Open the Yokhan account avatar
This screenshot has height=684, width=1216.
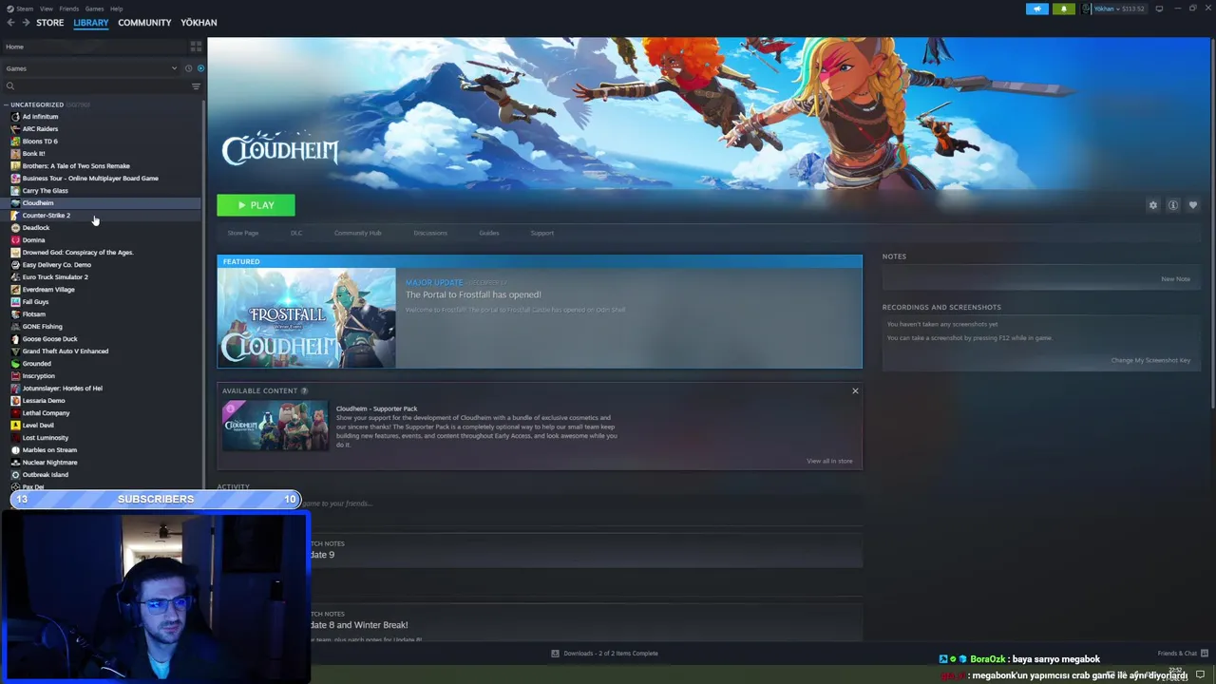pyautogui.click(x=1086, y=9)
